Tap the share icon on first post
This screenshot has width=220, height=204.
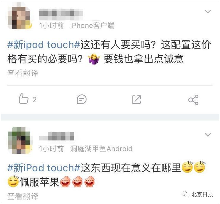[x=193, y=100]
